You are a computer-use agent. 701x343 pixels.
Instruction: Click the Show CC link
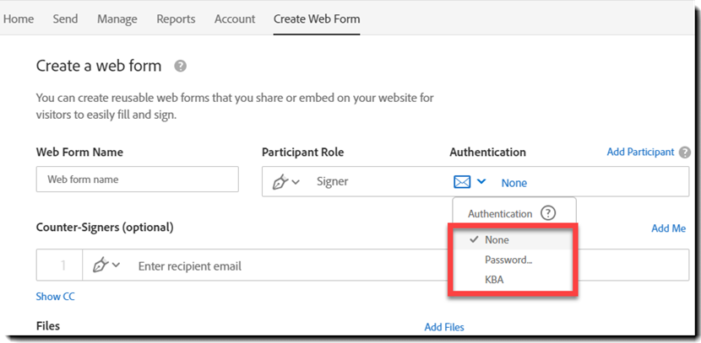coord(55,297)
